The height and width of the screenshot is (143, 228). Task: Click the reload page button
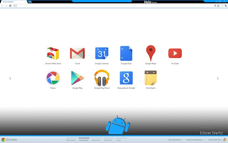coord(10,6)
